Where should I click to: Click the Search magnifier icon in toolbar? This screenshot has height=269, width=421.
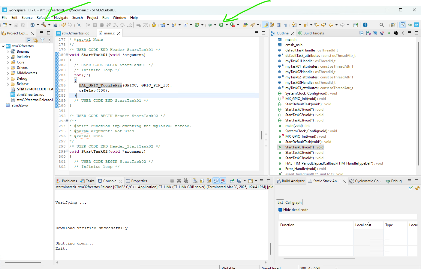(x=382, y=25)
